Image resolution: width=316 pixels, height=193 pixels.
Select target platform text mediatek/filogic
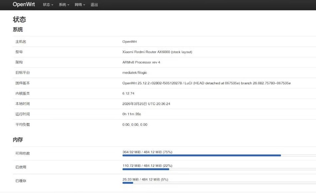coord(134,73)
